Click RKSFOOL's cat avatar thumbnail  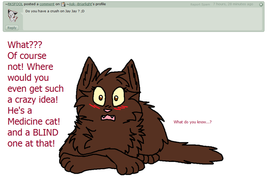pyautogui.click(x=12, y=15)
